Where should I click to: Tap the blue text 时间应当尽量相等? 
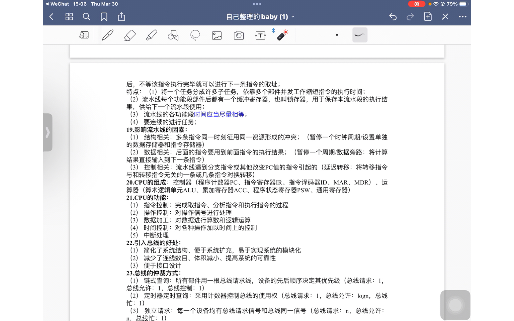coord(219,114)
